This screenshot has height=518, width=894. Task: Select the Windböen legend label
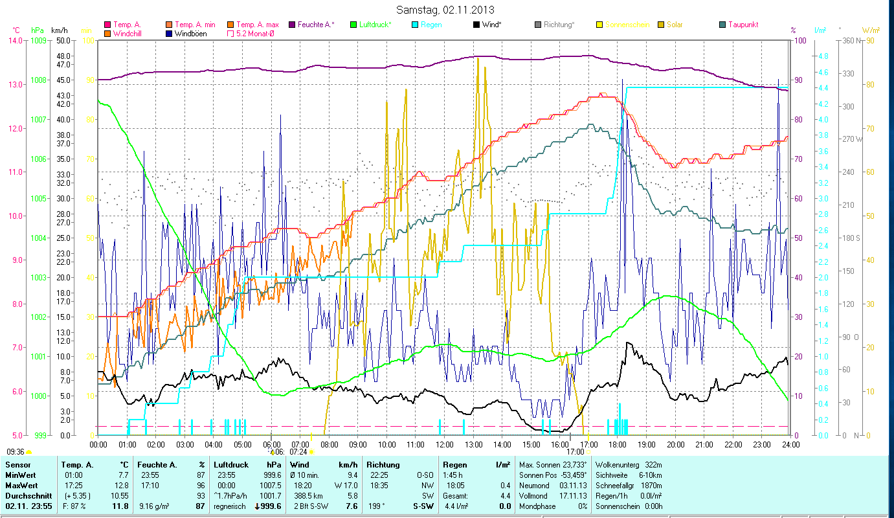point(191,33)
